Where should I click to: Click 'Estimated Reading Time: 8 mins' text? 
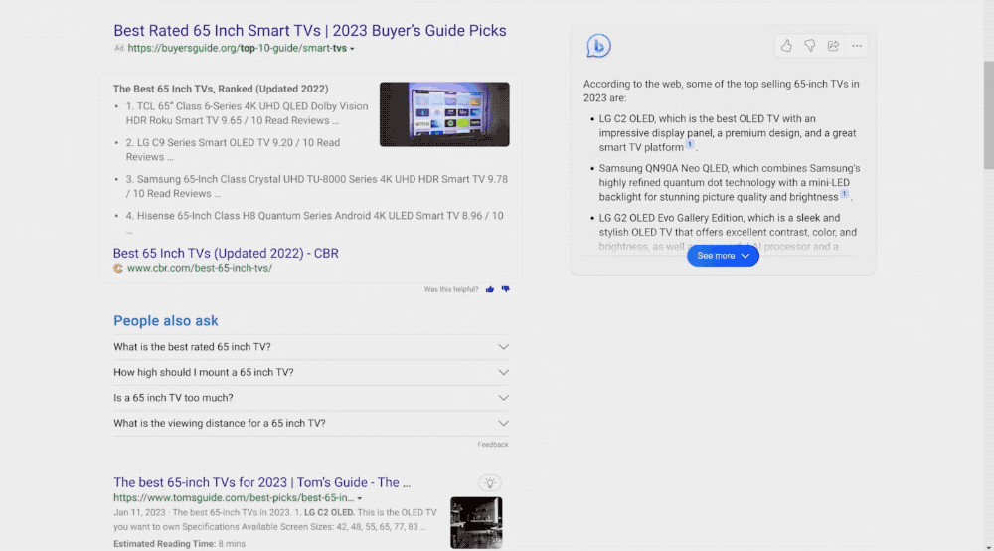tap(179, 544)
